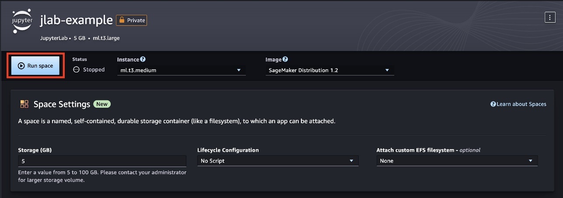Image resolution: width=563 pixels, height=198 pixels.
Task: Click the Space Settings heading
Action: coord(62,104)
